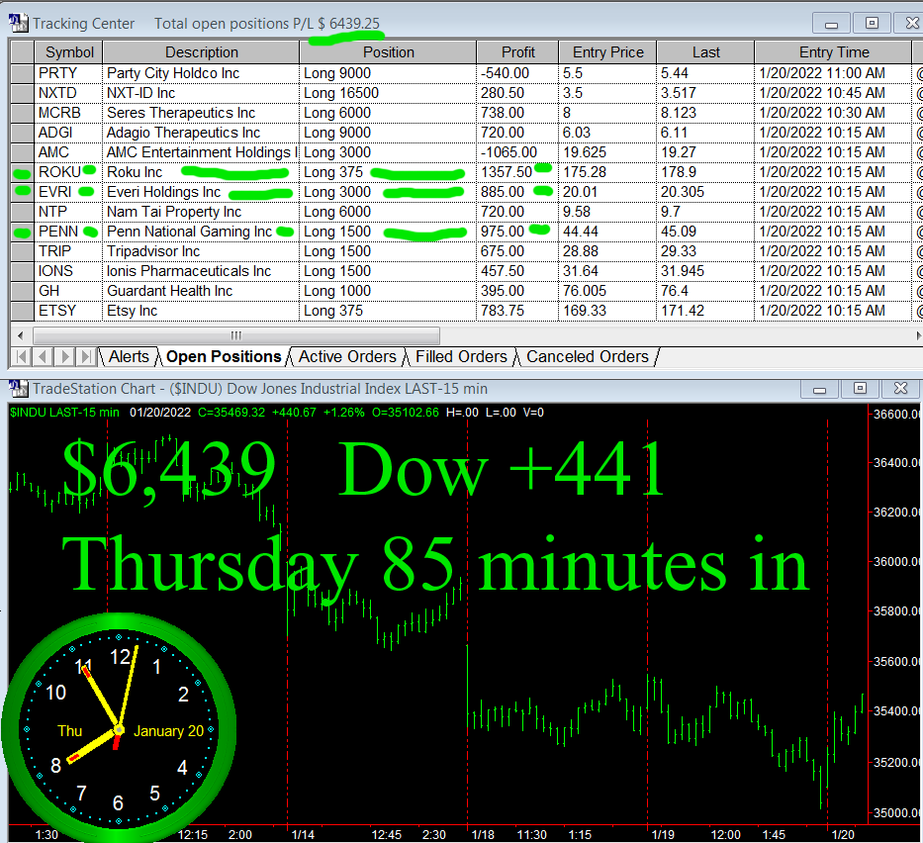Click the ETSY symbol cell
The image size is (923, 843).
coord(68,311)
